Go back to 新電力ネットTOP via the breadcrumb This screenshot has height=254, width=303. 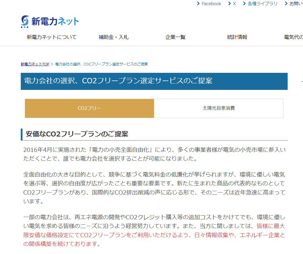click(x=35, y=64)
